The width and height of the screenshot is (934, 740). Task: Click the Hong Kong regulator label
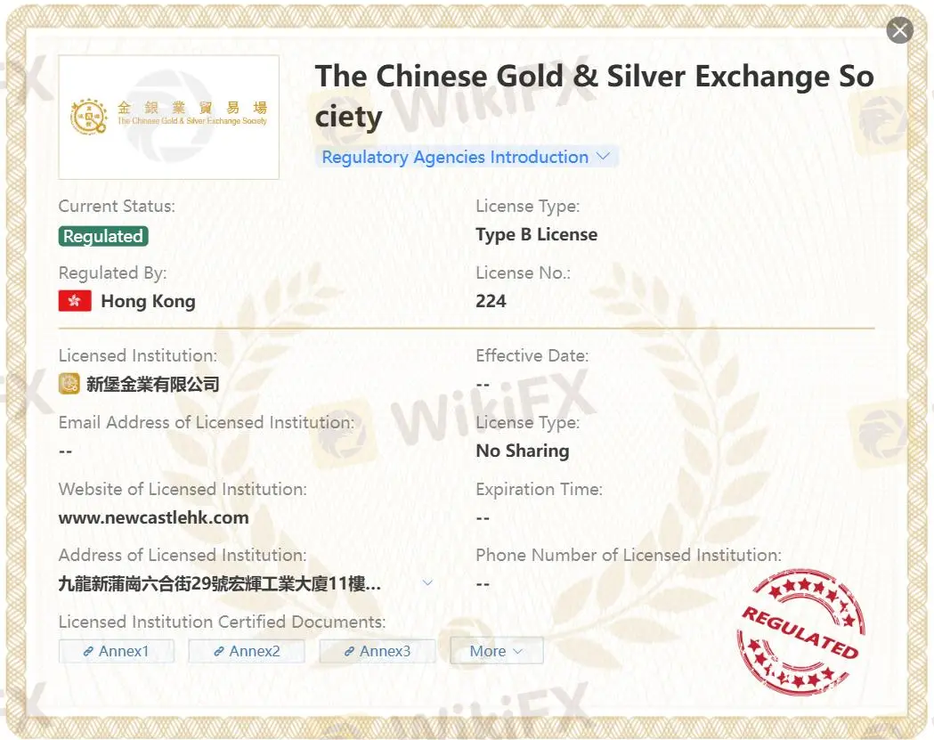coord(148,301)
